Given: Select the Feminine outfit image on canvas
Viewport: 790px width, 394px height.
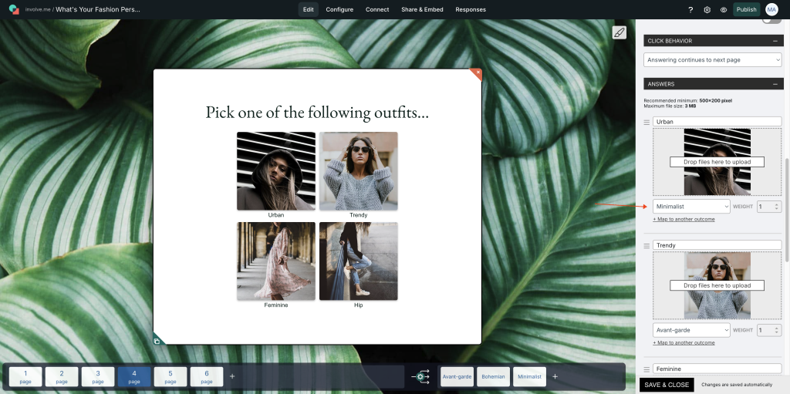Looking at the screenshot, I should pos(276,261).
